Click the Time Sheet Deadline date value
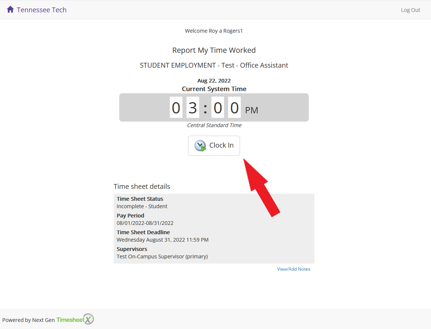The width and height of the screenshot is (431, 329). click(162, 240)
